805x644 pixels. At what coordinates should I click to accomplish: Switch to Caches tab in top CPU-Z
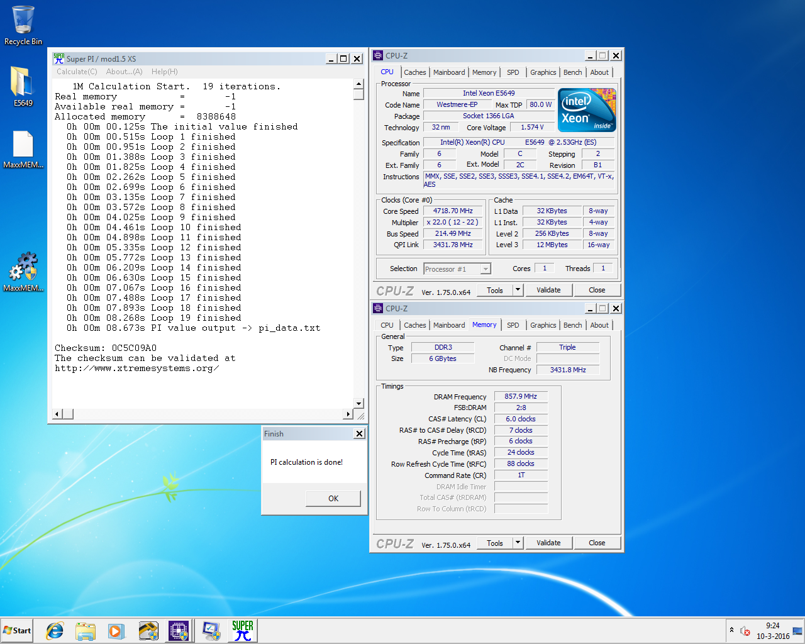[x=415, y=72]
